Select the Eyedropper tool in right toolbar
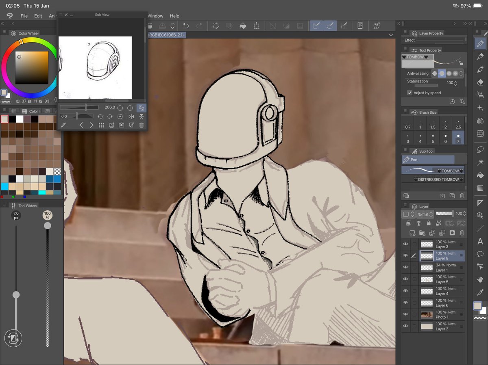This screenshot has height=365, width=488. [480, 292]
